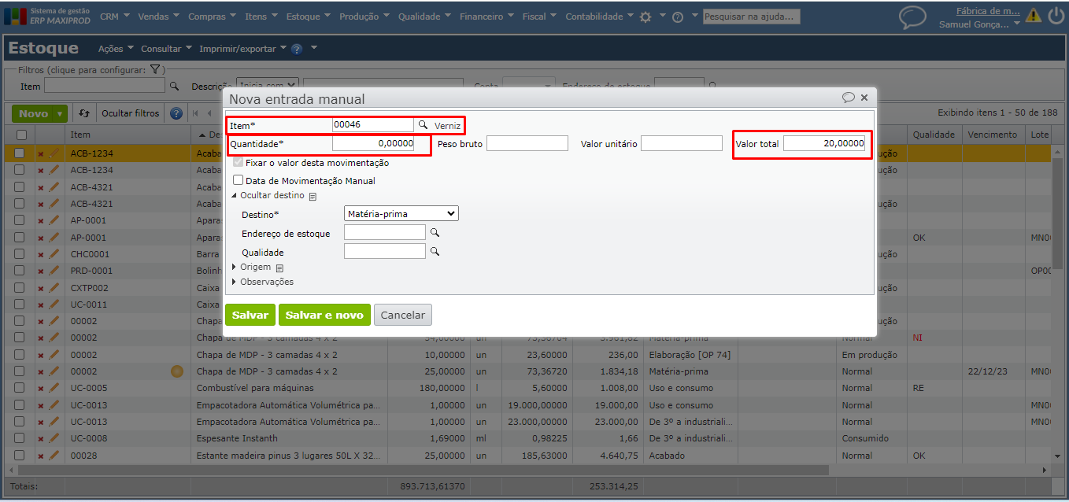The image size is (1069, 502).
Task: Open the Consultar dropdown menu
Action: click(166, 49)
